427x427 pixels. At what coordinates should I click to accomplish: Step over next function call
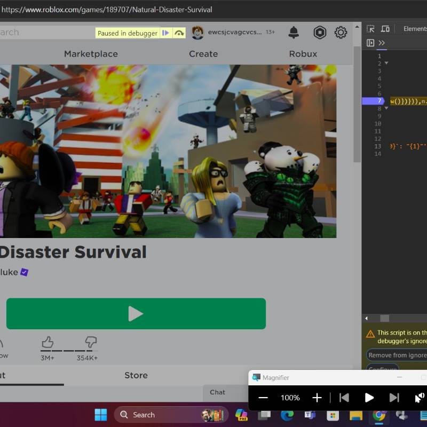point(180,33)
